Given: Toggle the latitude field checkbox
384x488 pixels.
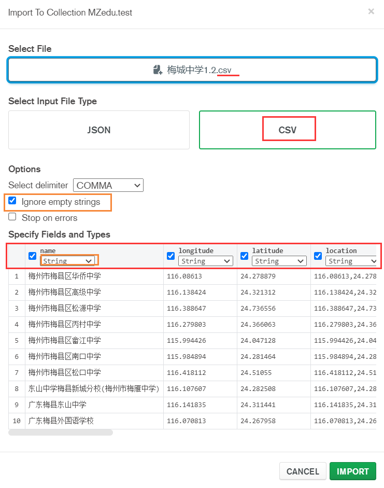Looking at the screenshot, I should (x=245, y=256).
